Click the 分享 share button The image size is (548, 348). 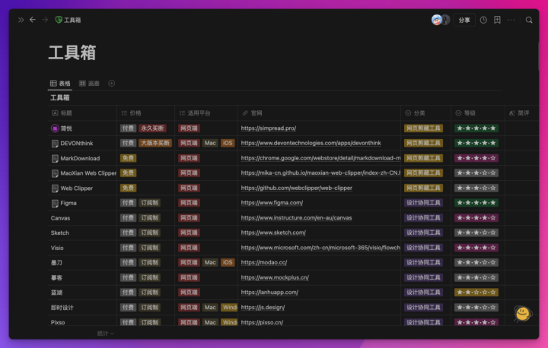[464, 21]
